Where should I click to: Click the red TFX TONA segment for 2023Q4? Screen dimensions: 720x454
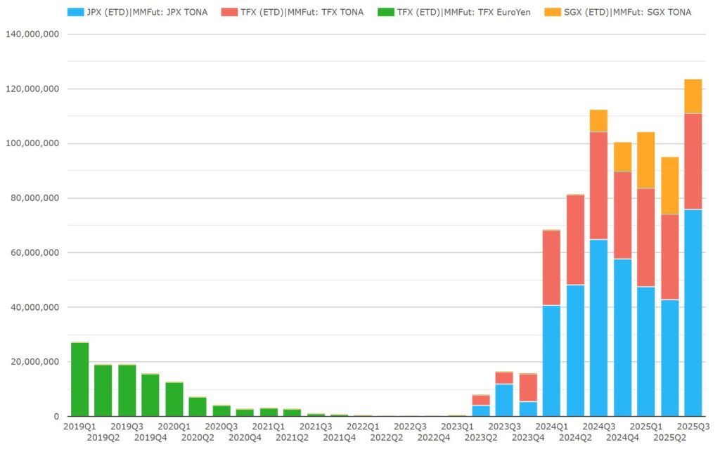(x=528, y=387)
